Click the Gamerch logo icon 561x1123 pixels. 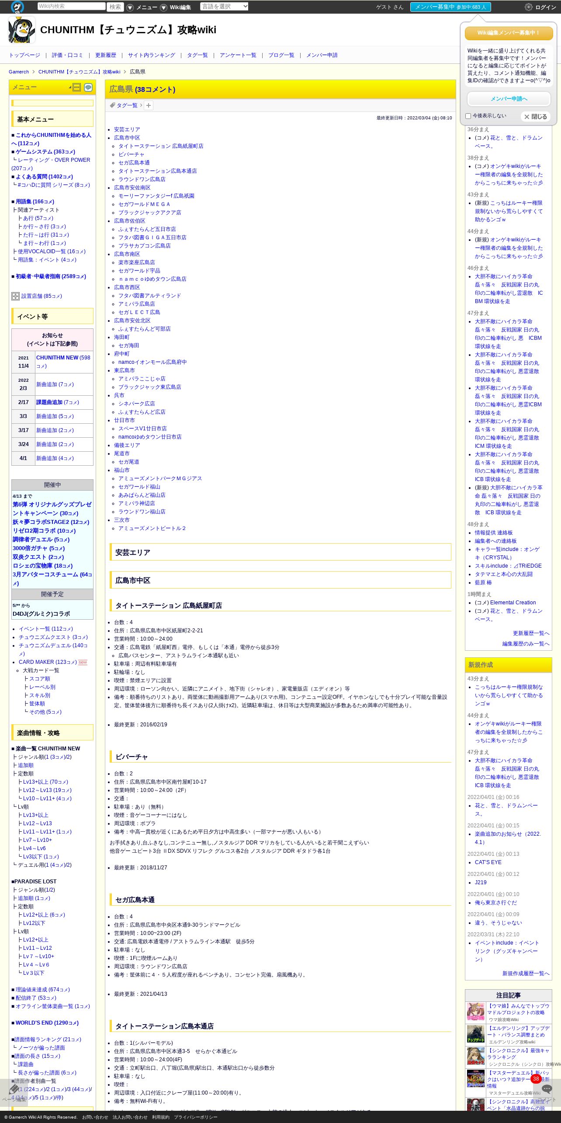(x=17, y=7)
